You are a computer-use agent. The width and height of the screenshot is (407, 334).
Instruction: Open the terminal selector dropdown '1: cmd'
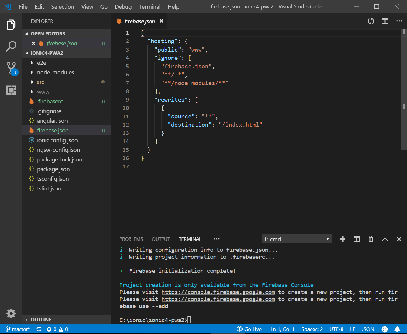click(297, 239)
